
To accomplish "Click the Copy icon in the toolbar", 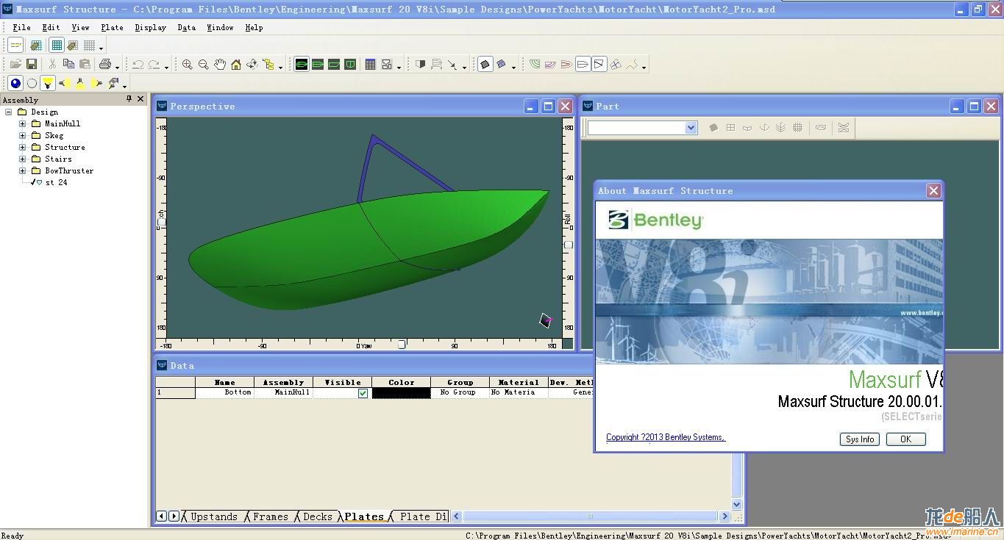I will pyautogui.click(x=68, y=65).
